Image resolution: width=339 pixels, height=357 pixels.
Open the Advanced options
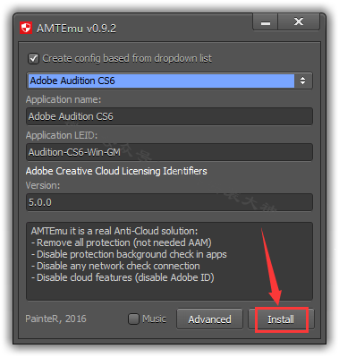(209, 319)
